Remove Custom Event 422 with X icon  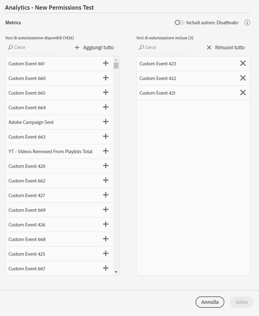pos(243,78)
